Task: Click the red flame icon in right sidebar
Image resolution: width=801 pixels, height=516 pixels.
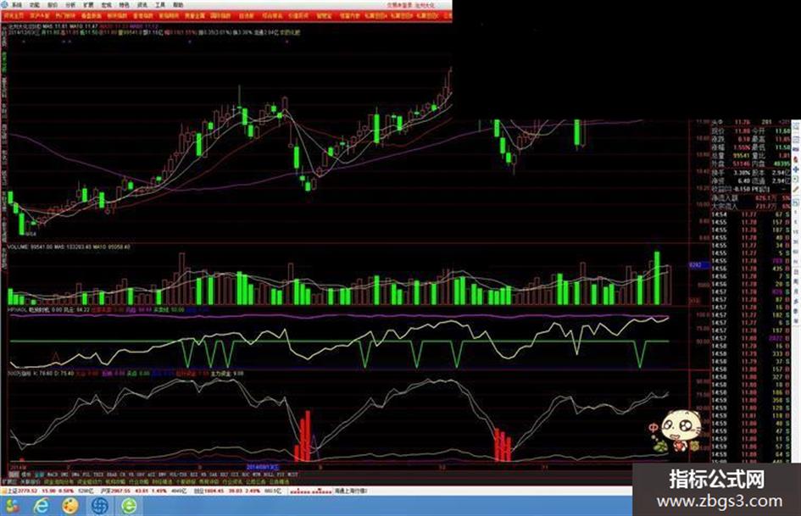Action: coord(796,159)
